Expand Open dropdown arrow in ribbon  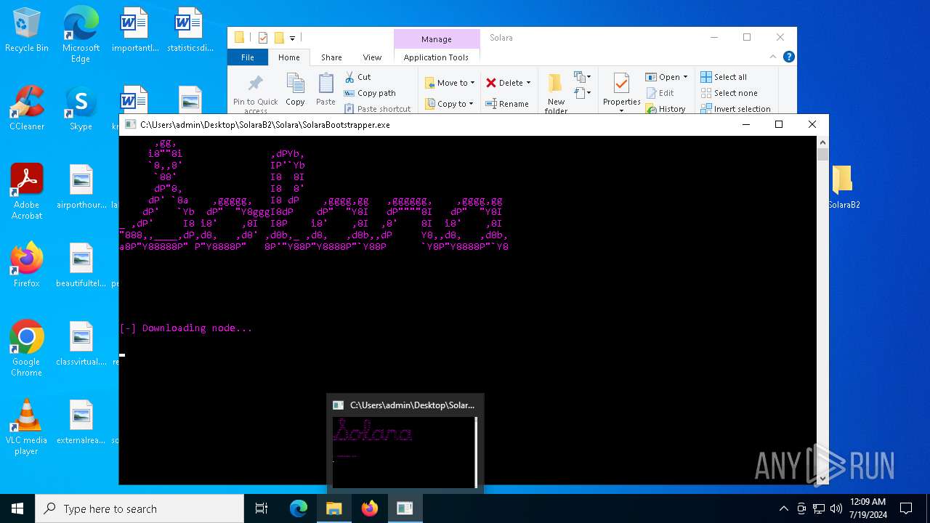[x=685, y=77]
